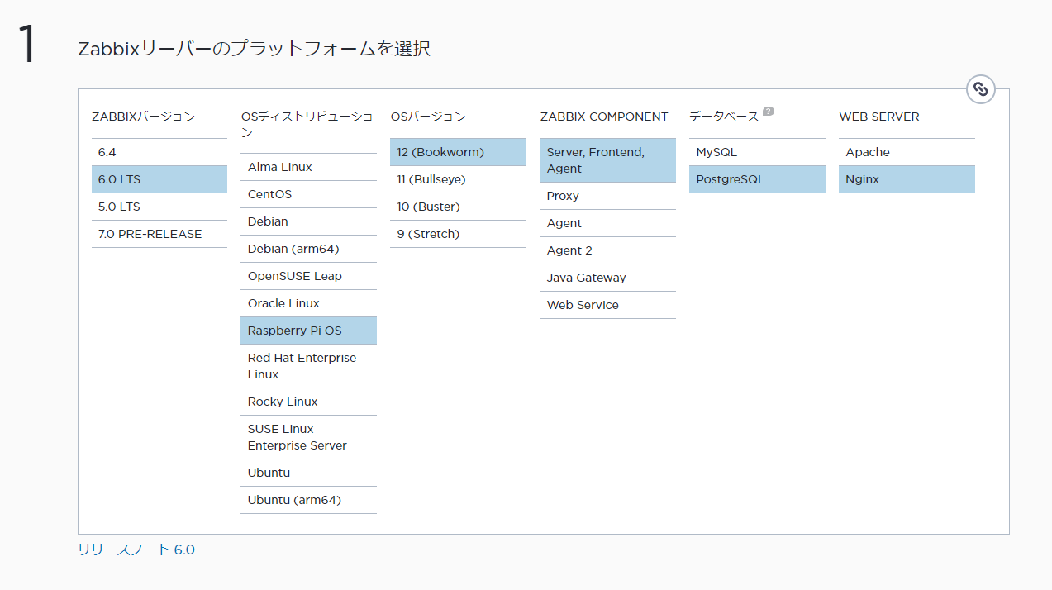Choose PostgreSQL as the database
Viewport: 1052px width, 590px height.
pos(757,179)
